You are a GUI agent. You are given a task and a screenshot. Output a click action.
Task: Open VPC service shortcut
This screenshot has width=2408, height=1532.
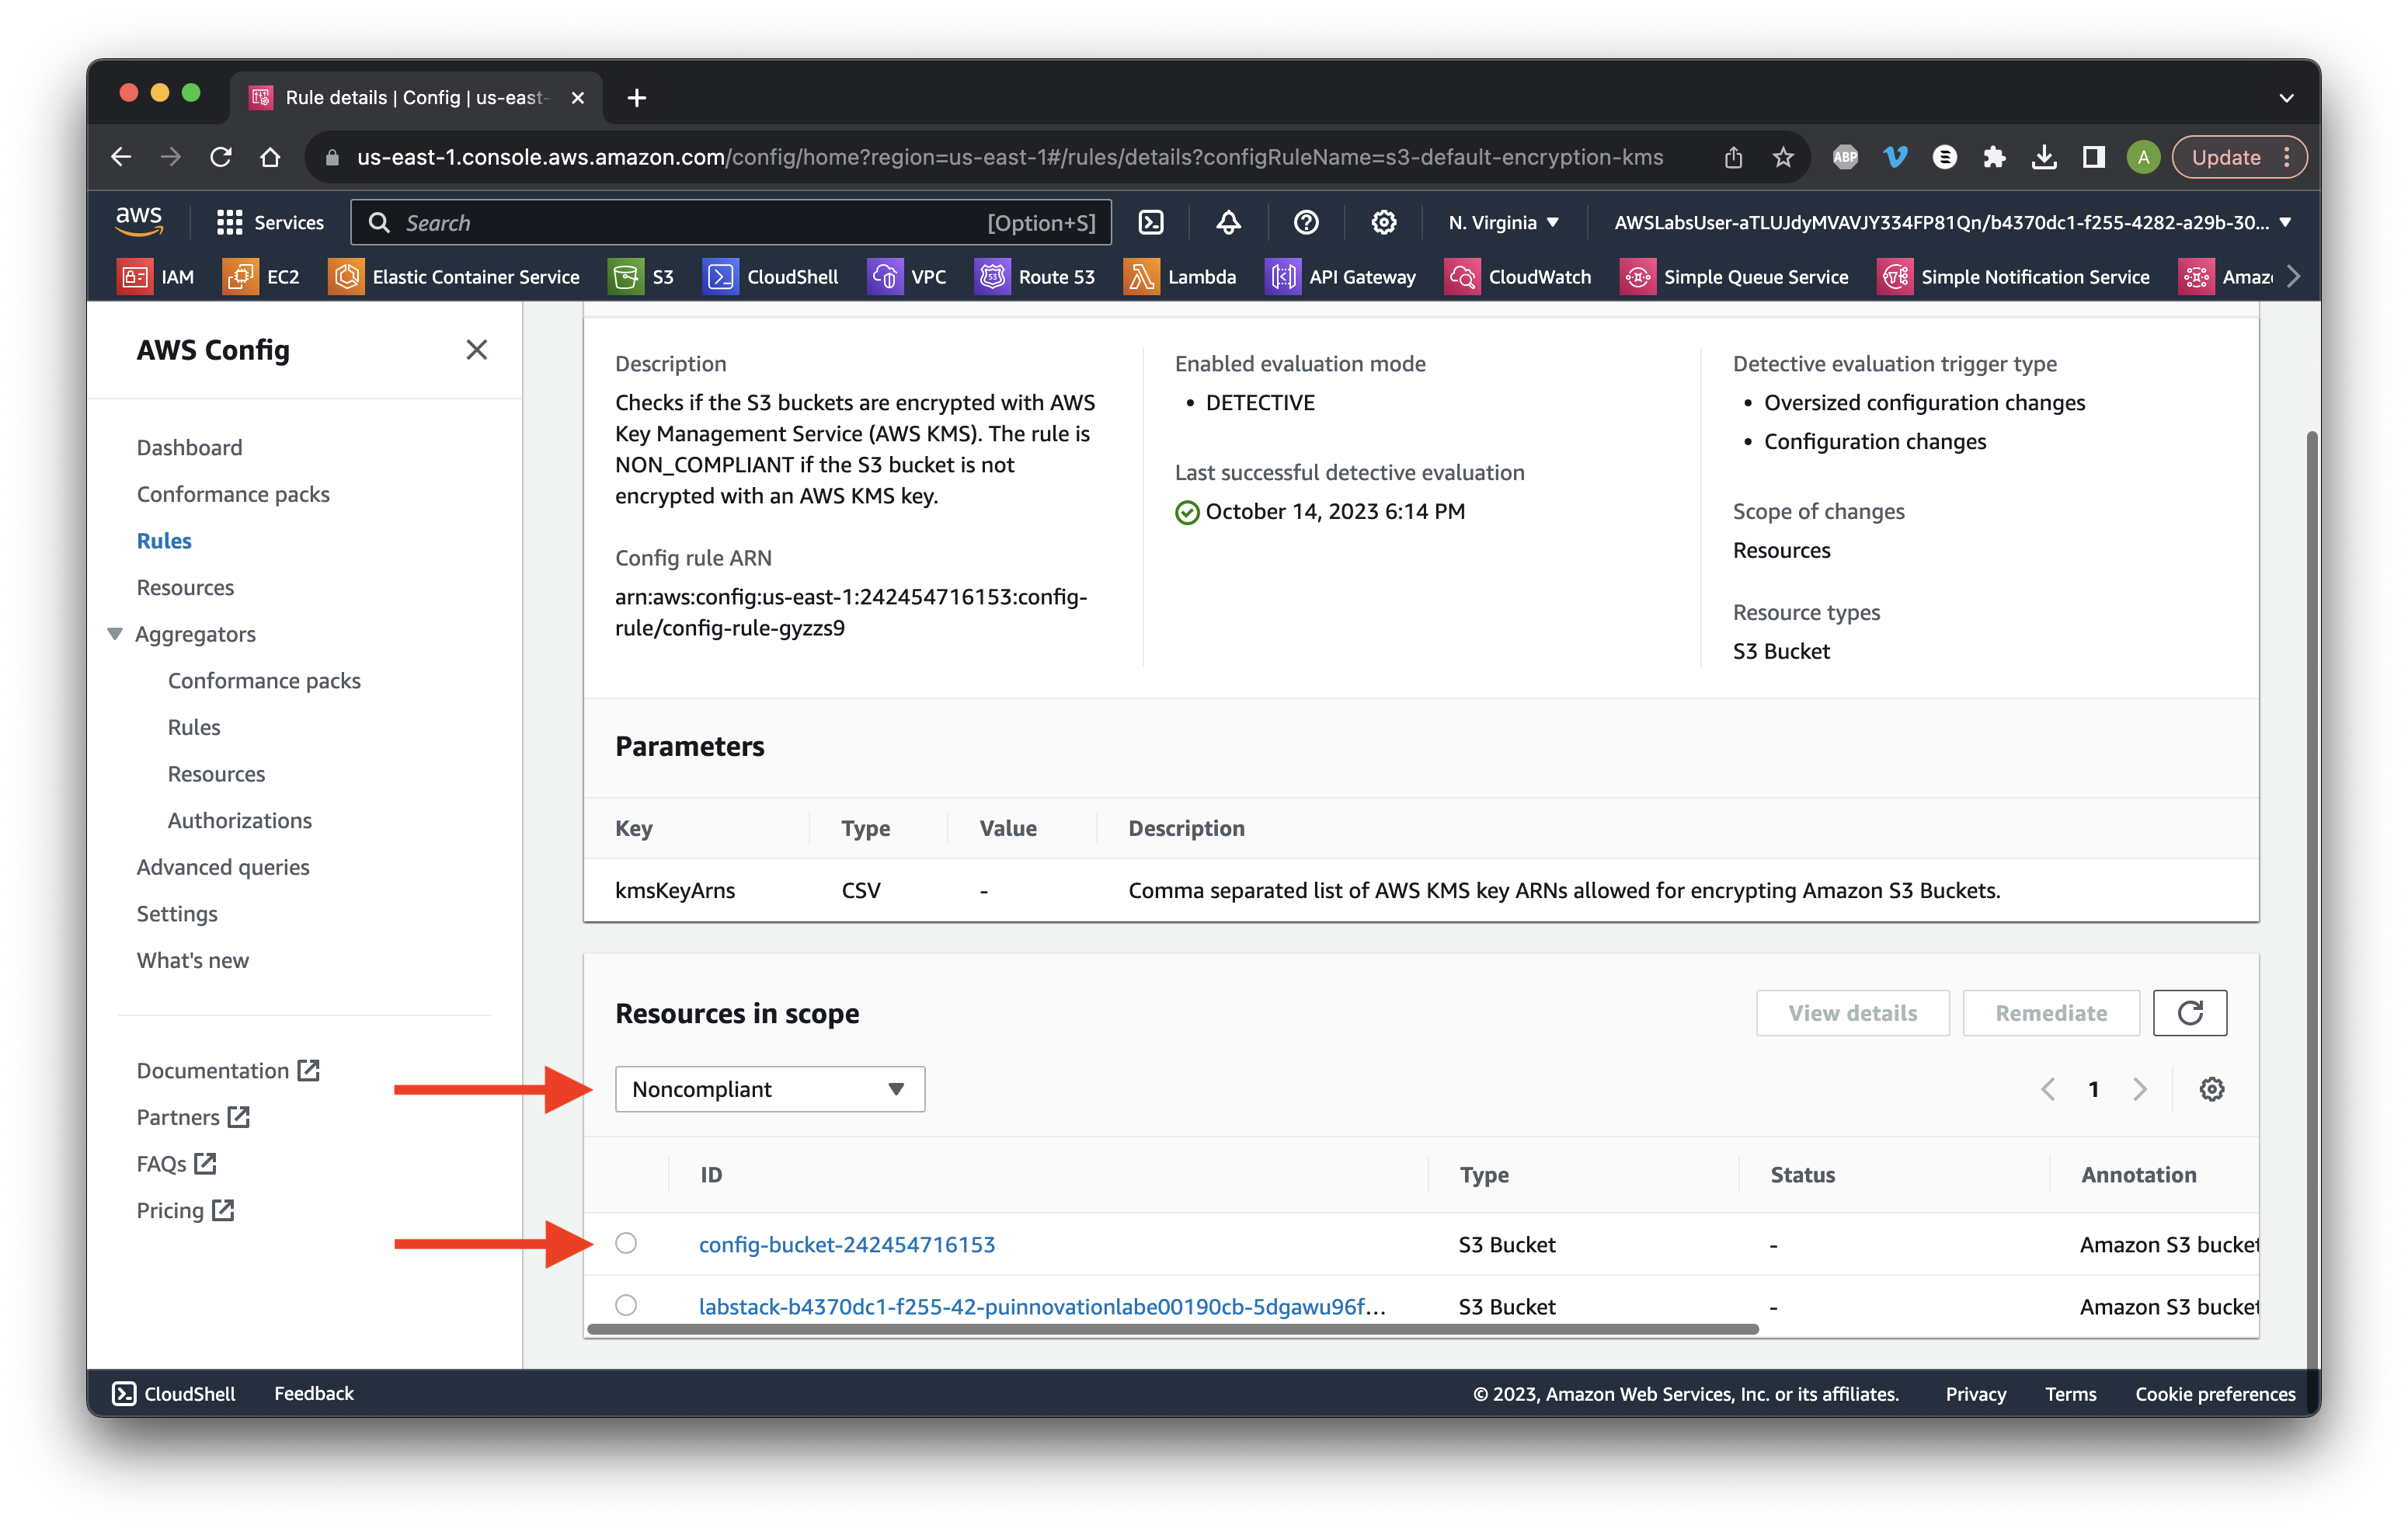(x=906, y=277)
